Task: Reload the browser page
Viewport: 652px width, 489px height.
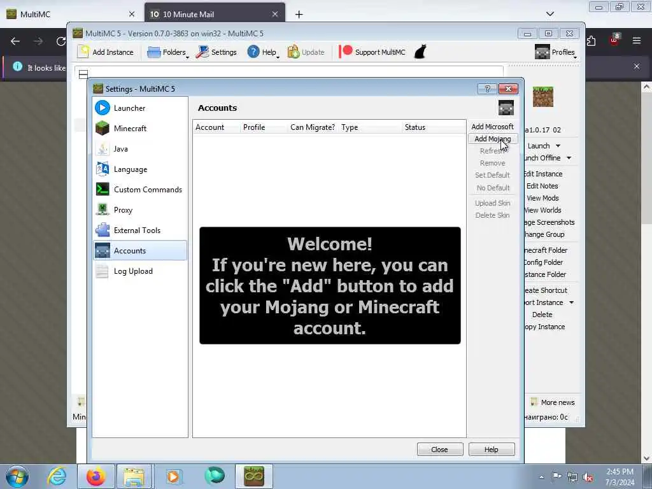Action: 61,41
